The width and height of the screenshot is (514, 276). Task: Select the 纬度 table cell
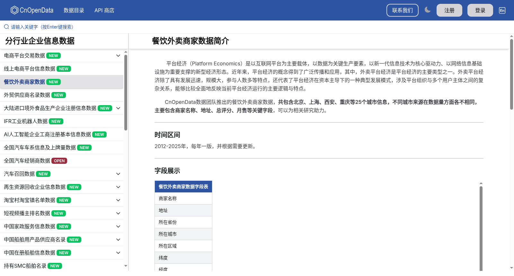point(183,258)
